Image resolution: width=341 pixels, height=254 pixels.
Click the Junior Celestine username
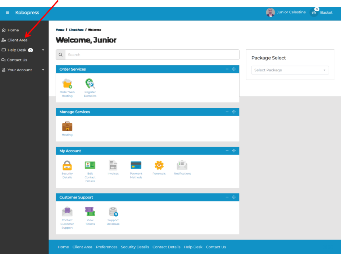coord(291,12)
